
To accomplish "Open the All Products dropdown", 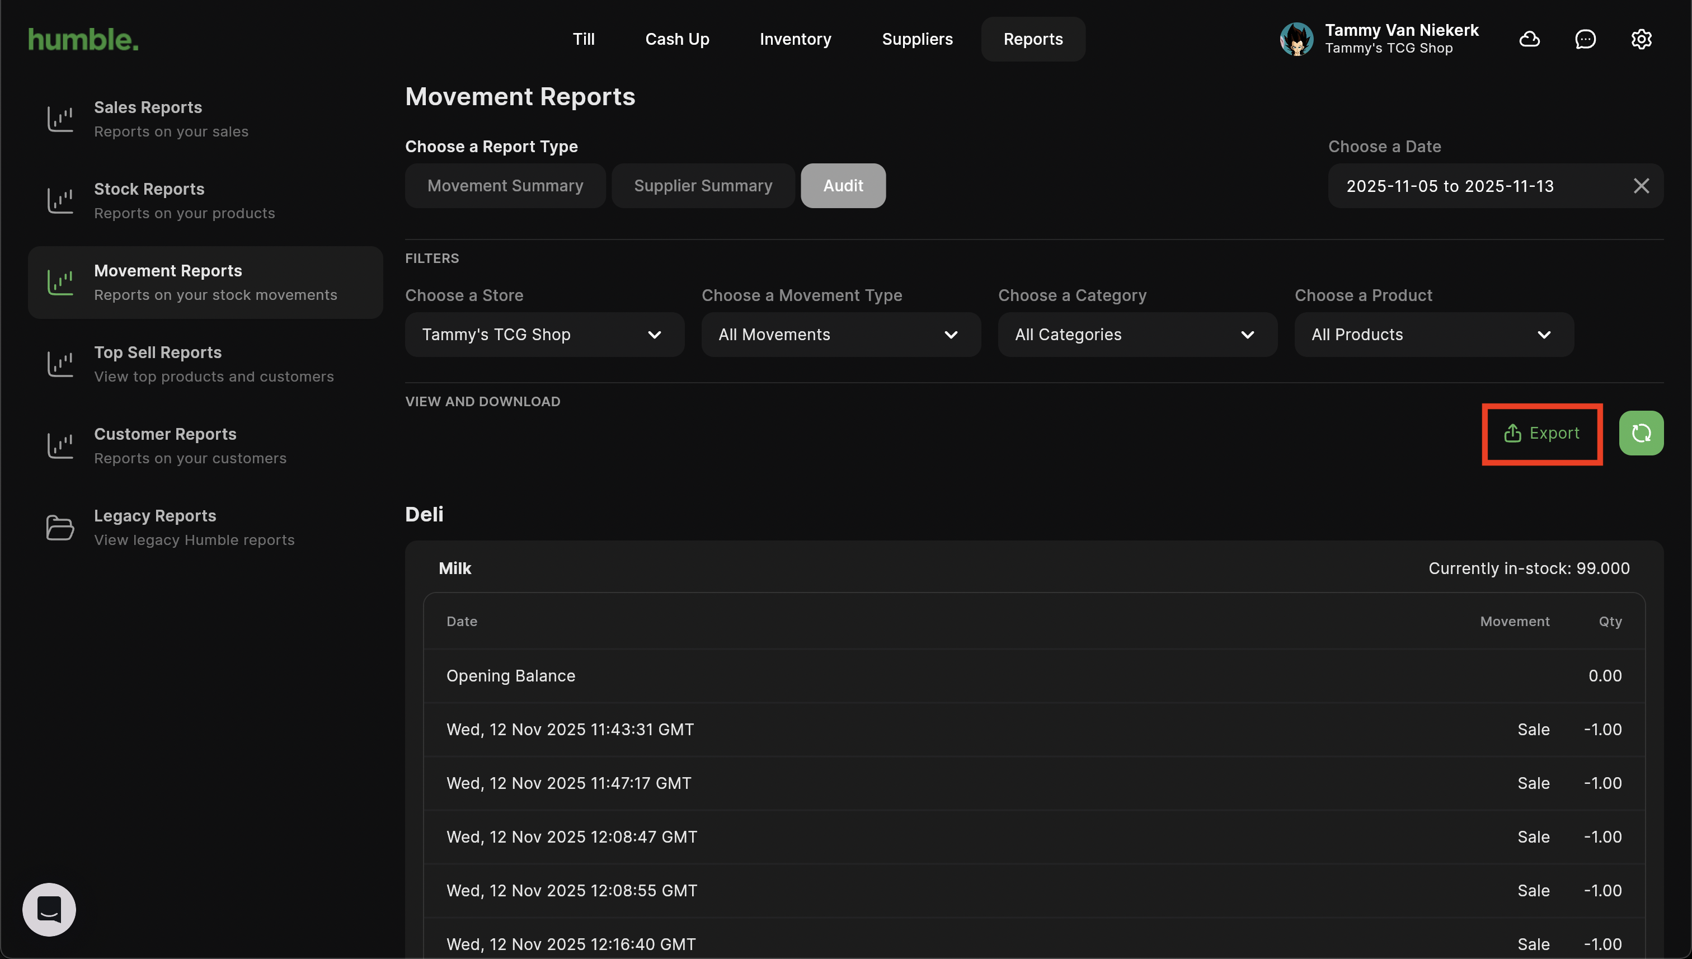I will pos(1433,335).
